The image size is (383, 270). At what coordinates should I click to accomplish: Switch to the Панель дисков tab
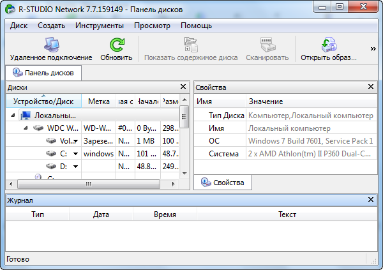pos(43,73)
